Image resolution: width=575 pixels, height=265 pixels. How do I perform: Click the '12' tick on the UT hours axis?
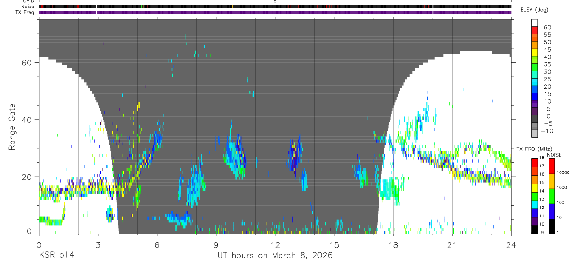coord(275,245)
